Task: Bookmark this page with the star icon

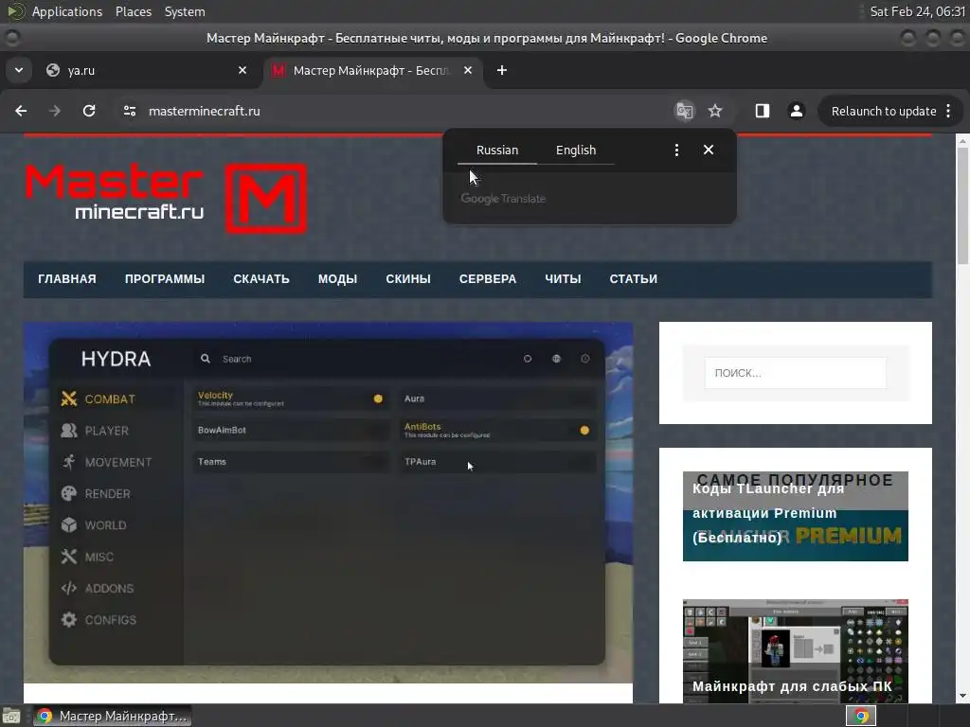Action: coord(715,111)
